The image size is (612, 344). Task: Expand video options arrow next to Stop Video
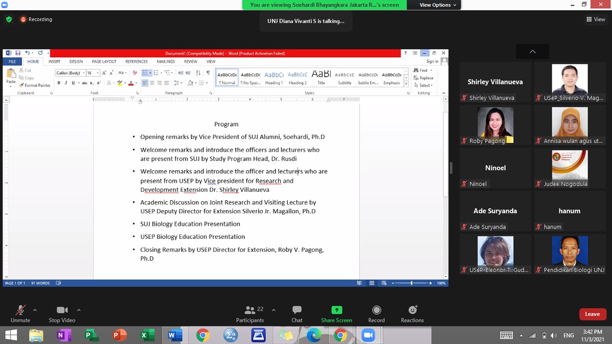pos(78,310)
